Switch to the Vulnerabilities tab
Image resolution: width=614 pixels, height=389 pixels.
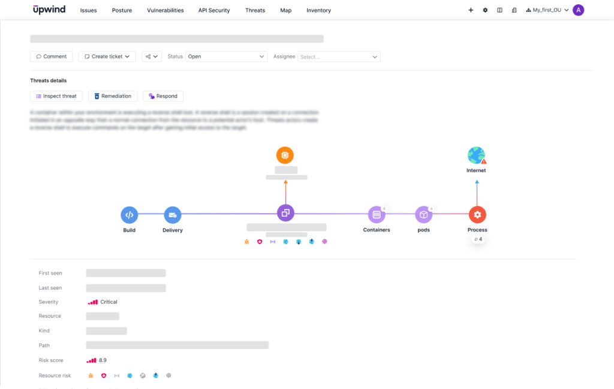click(x=165, y=10)
